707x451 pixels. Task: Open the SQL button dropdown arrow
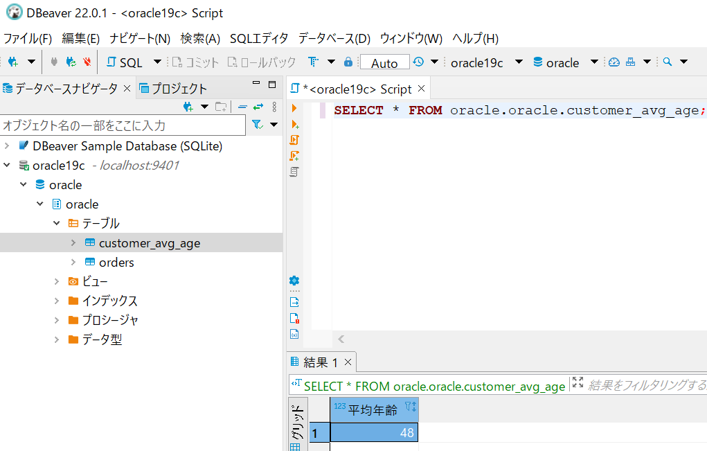(x=157, y=62)
